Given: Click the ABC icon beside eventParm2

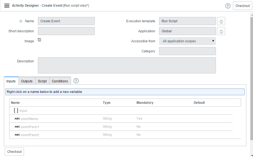Looking at the screenshot, I should coord(17,135).
